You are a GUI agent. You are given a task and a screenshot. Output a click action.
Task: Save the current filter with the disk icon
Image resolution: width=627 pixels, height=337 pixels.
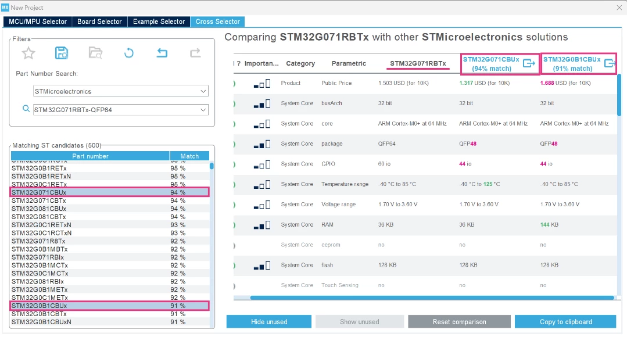pos(62,53)
